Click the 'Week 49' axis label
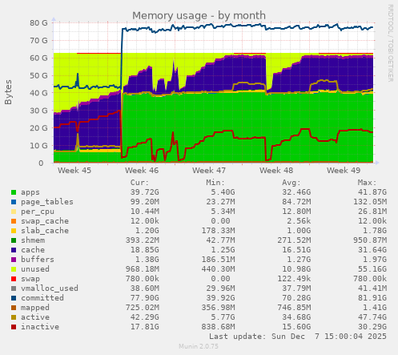The width and height of the screenshot is (398, 355). click(344, 171)
